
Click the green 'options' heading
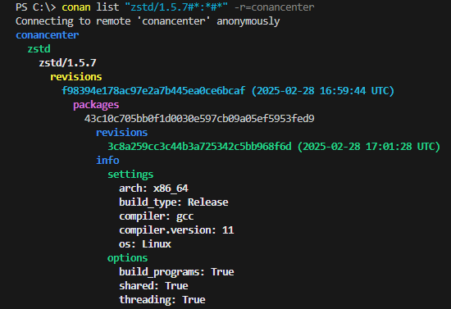[127, 258]
